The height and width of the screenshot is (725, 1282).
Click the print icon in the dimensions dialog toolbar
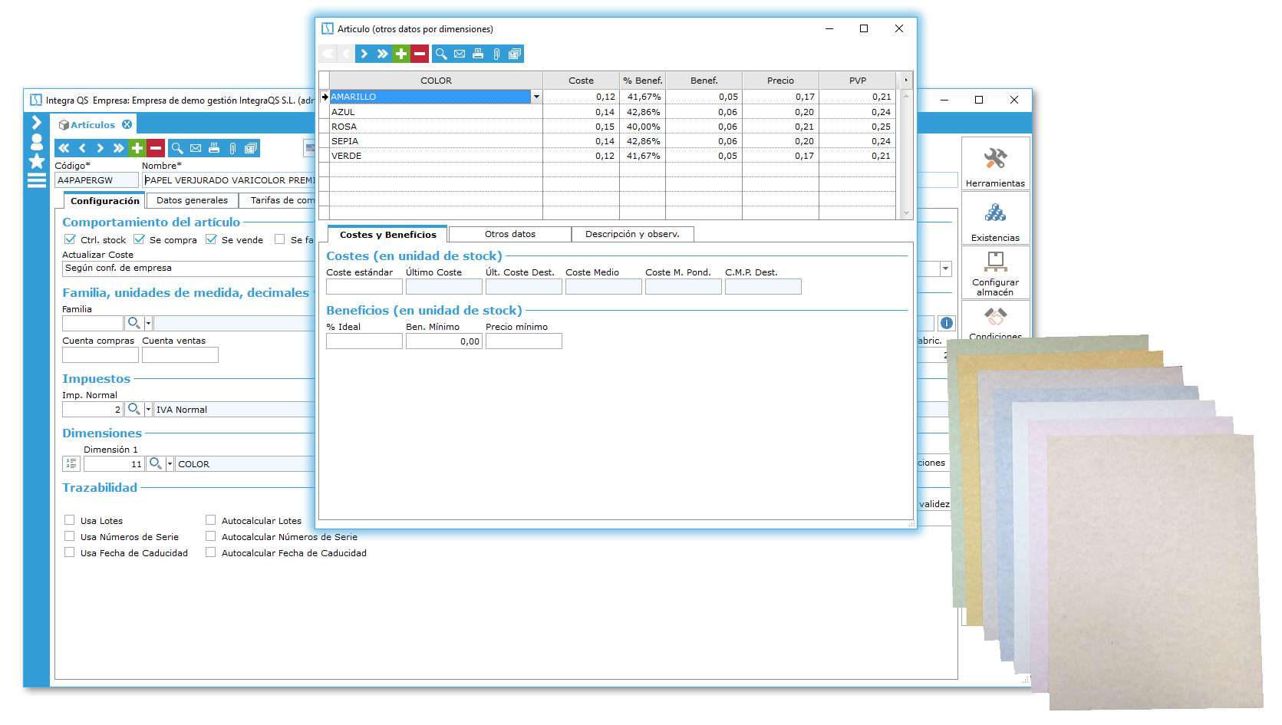(x=478, y=54)
